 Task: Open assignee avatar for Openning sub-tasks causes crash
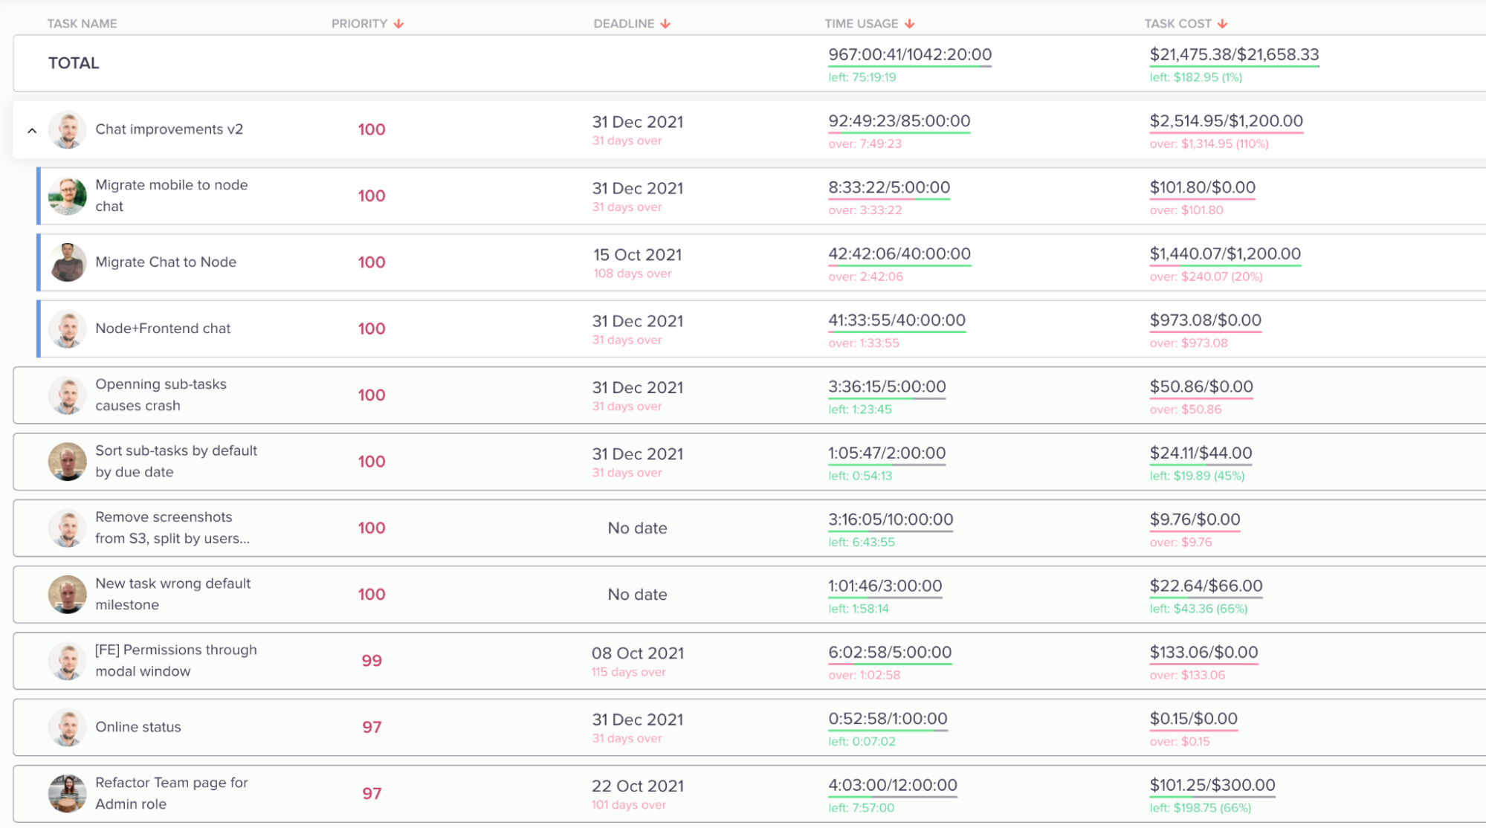(68, 395)
